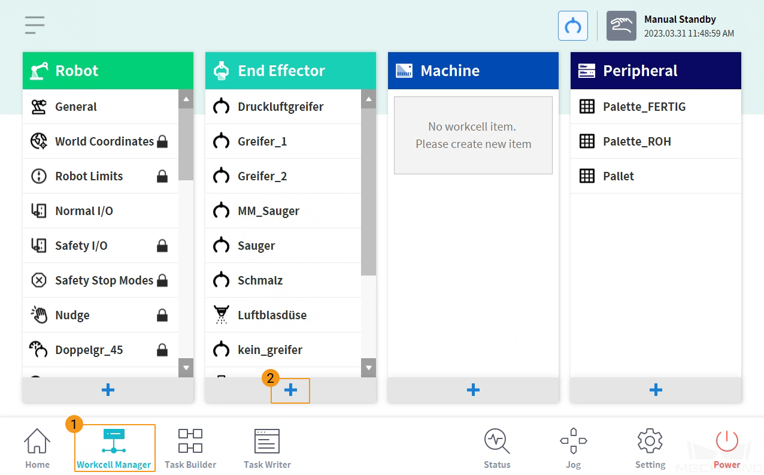This screenshot has height=475, width=764.
Task: Open Task Writer tab
Action: click(x=267, y=448)
